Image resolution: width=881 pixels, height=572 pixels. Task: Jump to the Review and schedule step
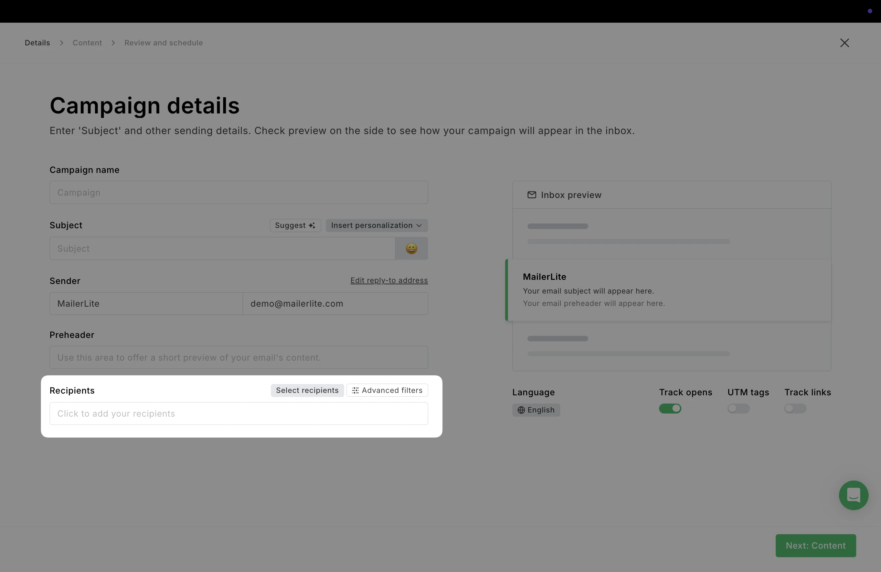(x=163, y=43)
